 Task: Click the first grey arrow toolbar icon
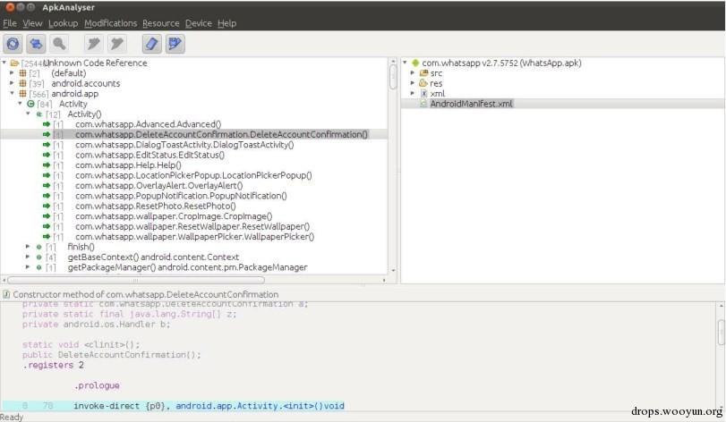(93, 44)
